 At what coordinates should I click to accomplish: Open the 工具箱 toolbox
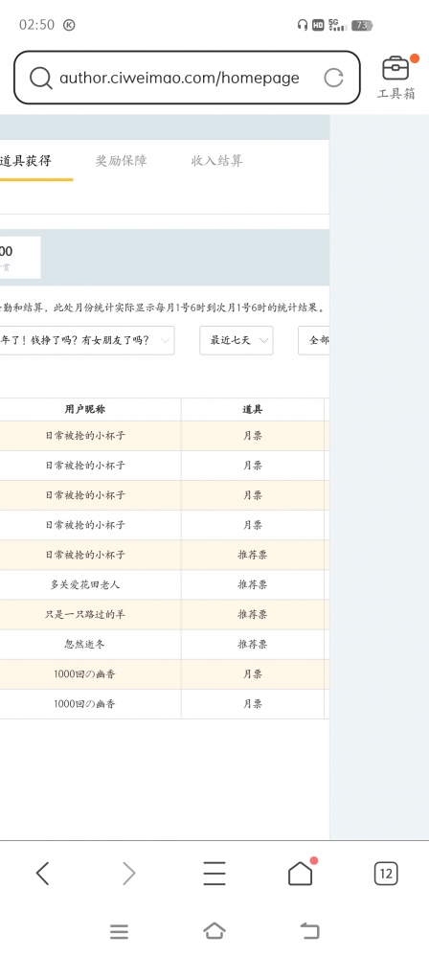tap(396, 78)
